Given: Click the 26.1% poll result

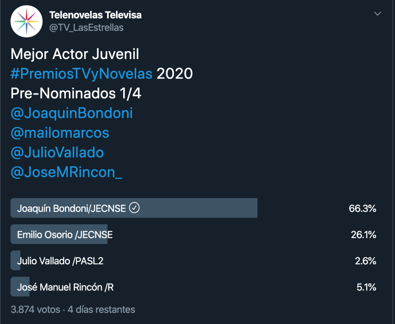Looking at the screenshot, I should point(363,235).
